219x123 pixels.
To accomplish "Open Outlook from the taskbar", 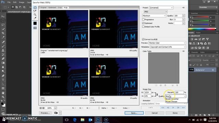I will coord(90,120).
